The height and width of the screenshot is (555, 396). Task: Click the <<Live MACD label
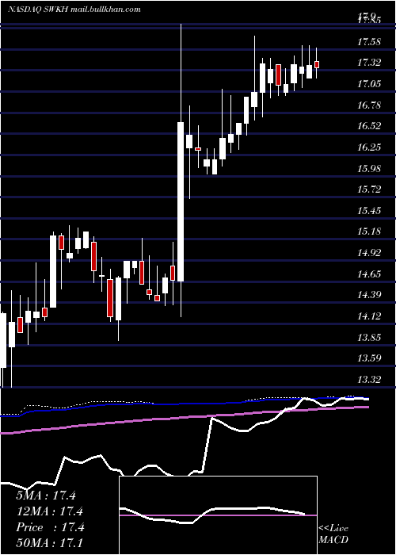pyautogui.click(x=333, y=534)
